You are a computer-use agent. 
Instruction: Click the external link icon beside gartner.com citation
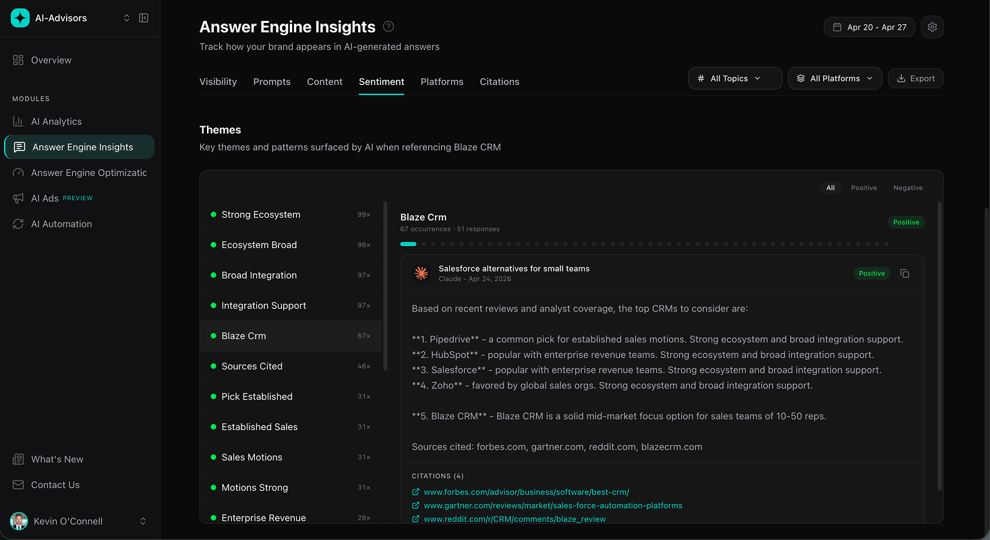pos(415,506)
